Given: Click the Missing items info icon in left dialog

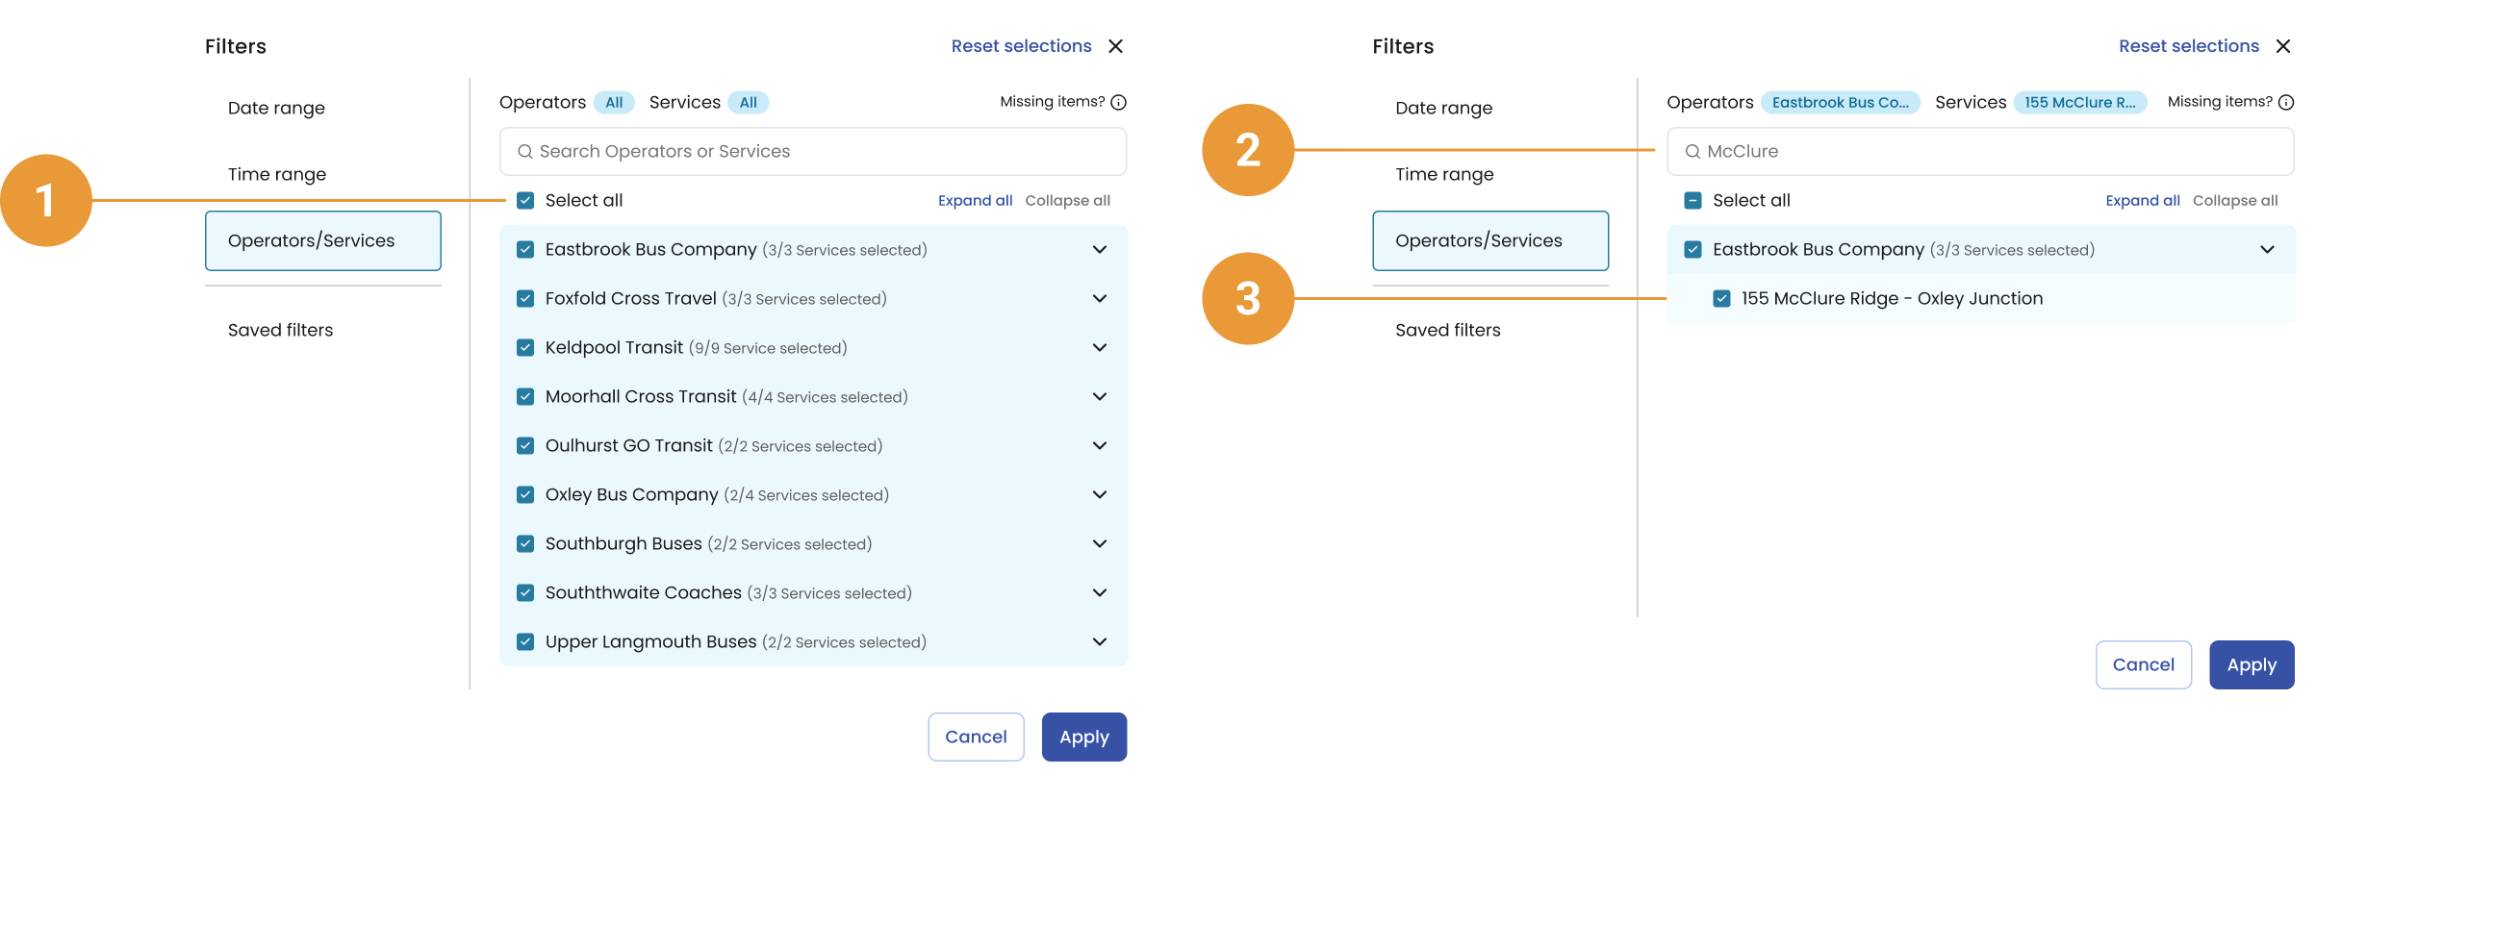Looking at the screenshot, I should click(x=1118, y=103).
